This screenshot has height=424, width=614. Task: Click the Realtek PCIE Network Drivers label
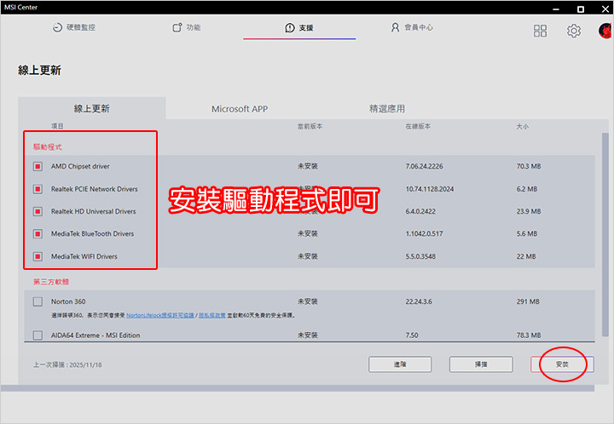[x=95, y=189]
